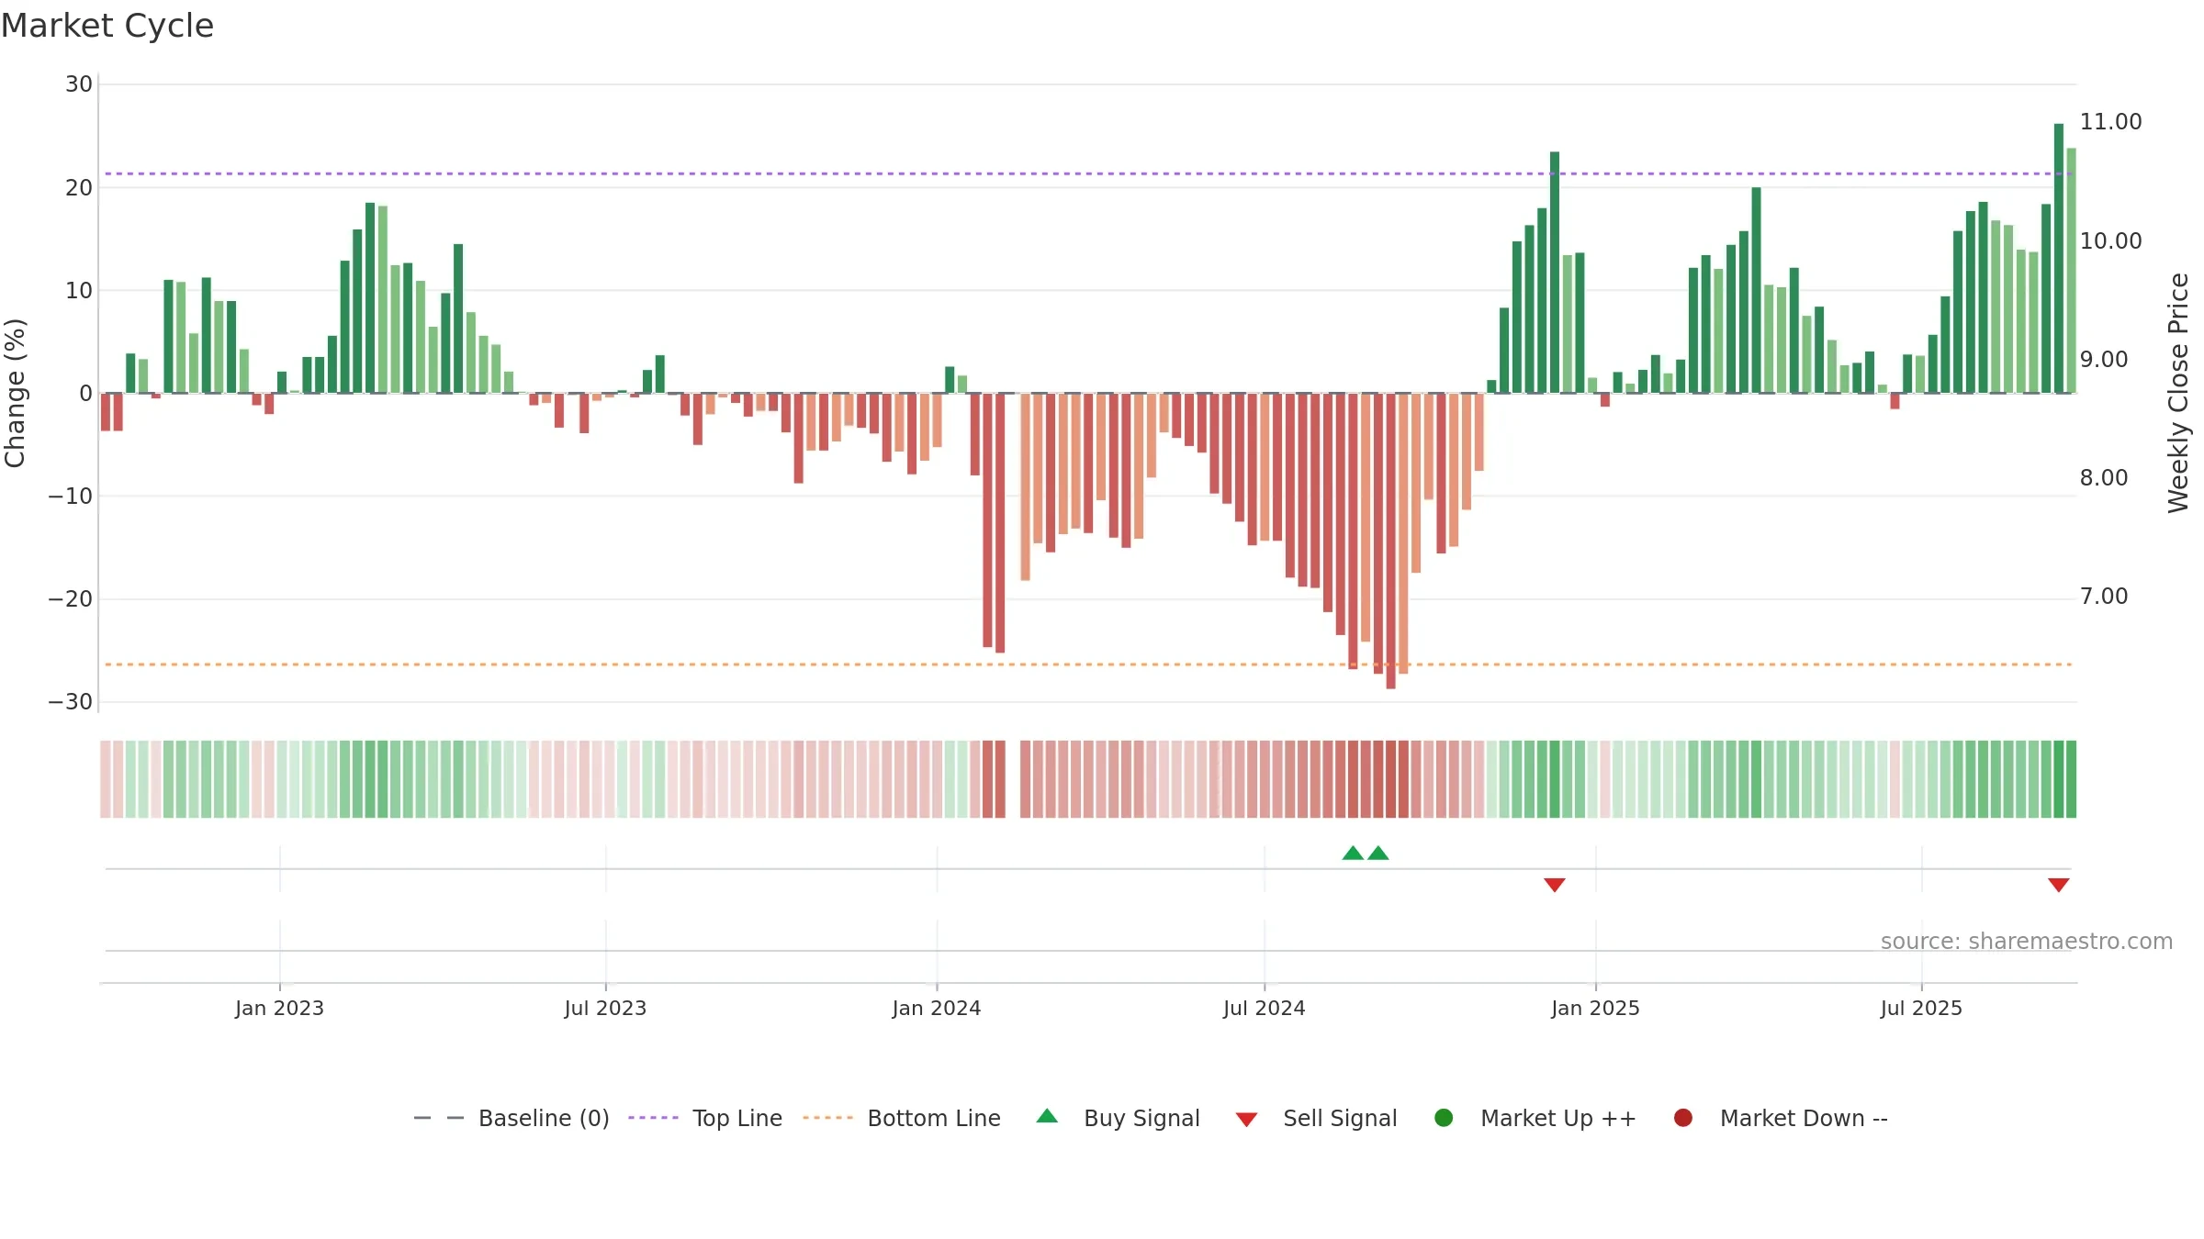The image size is (2204, 1239).
Task: Click the −20 value on the change axis
Action: (71, 599)
